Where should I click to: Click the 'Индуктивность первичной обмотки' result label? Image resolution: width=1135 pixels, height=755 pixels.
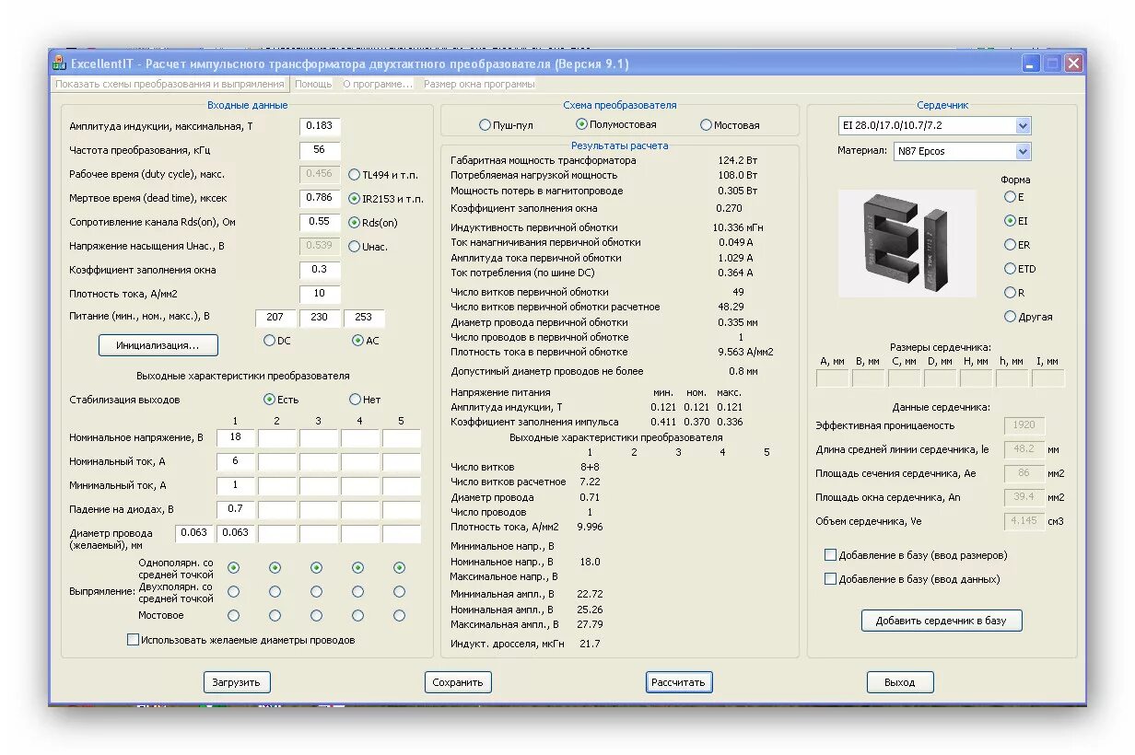(534, 227)
